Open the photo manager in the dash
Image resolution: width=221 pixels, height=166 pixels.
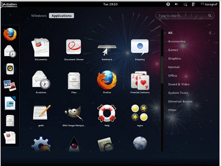tap(10, 86)
